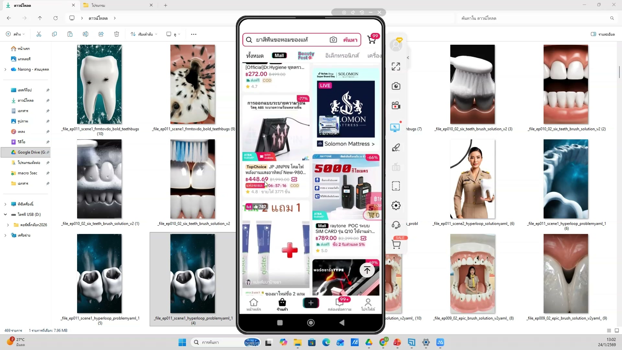Toggle fullscreen for the phone mirror window

coord(396,66)
